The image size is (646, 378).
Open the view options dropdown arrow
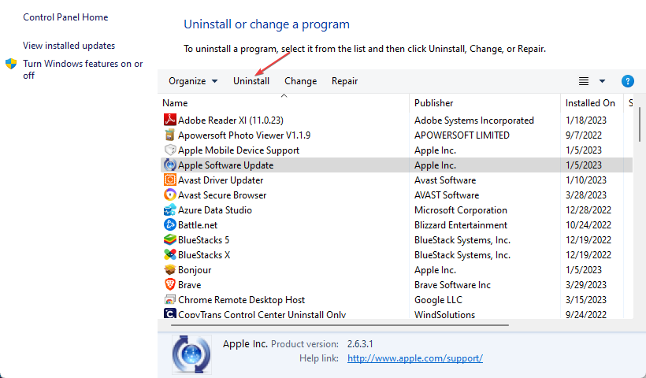(603, 81)
